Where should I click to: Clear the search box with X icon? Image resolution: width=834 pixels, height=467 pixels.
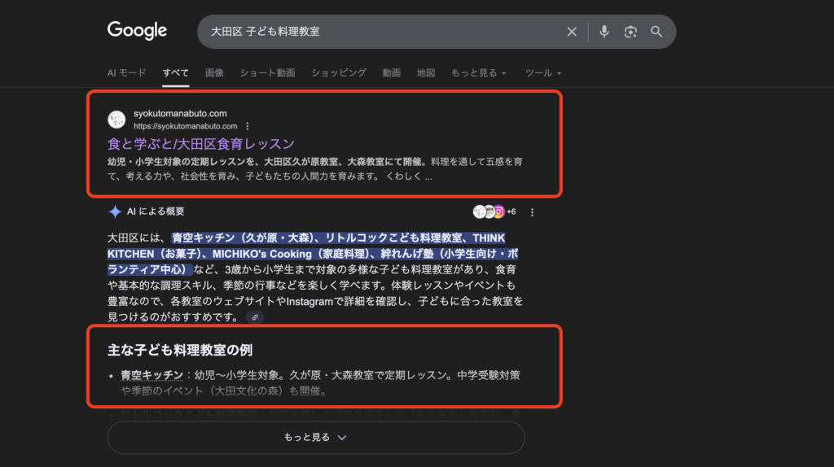(572, 32)
